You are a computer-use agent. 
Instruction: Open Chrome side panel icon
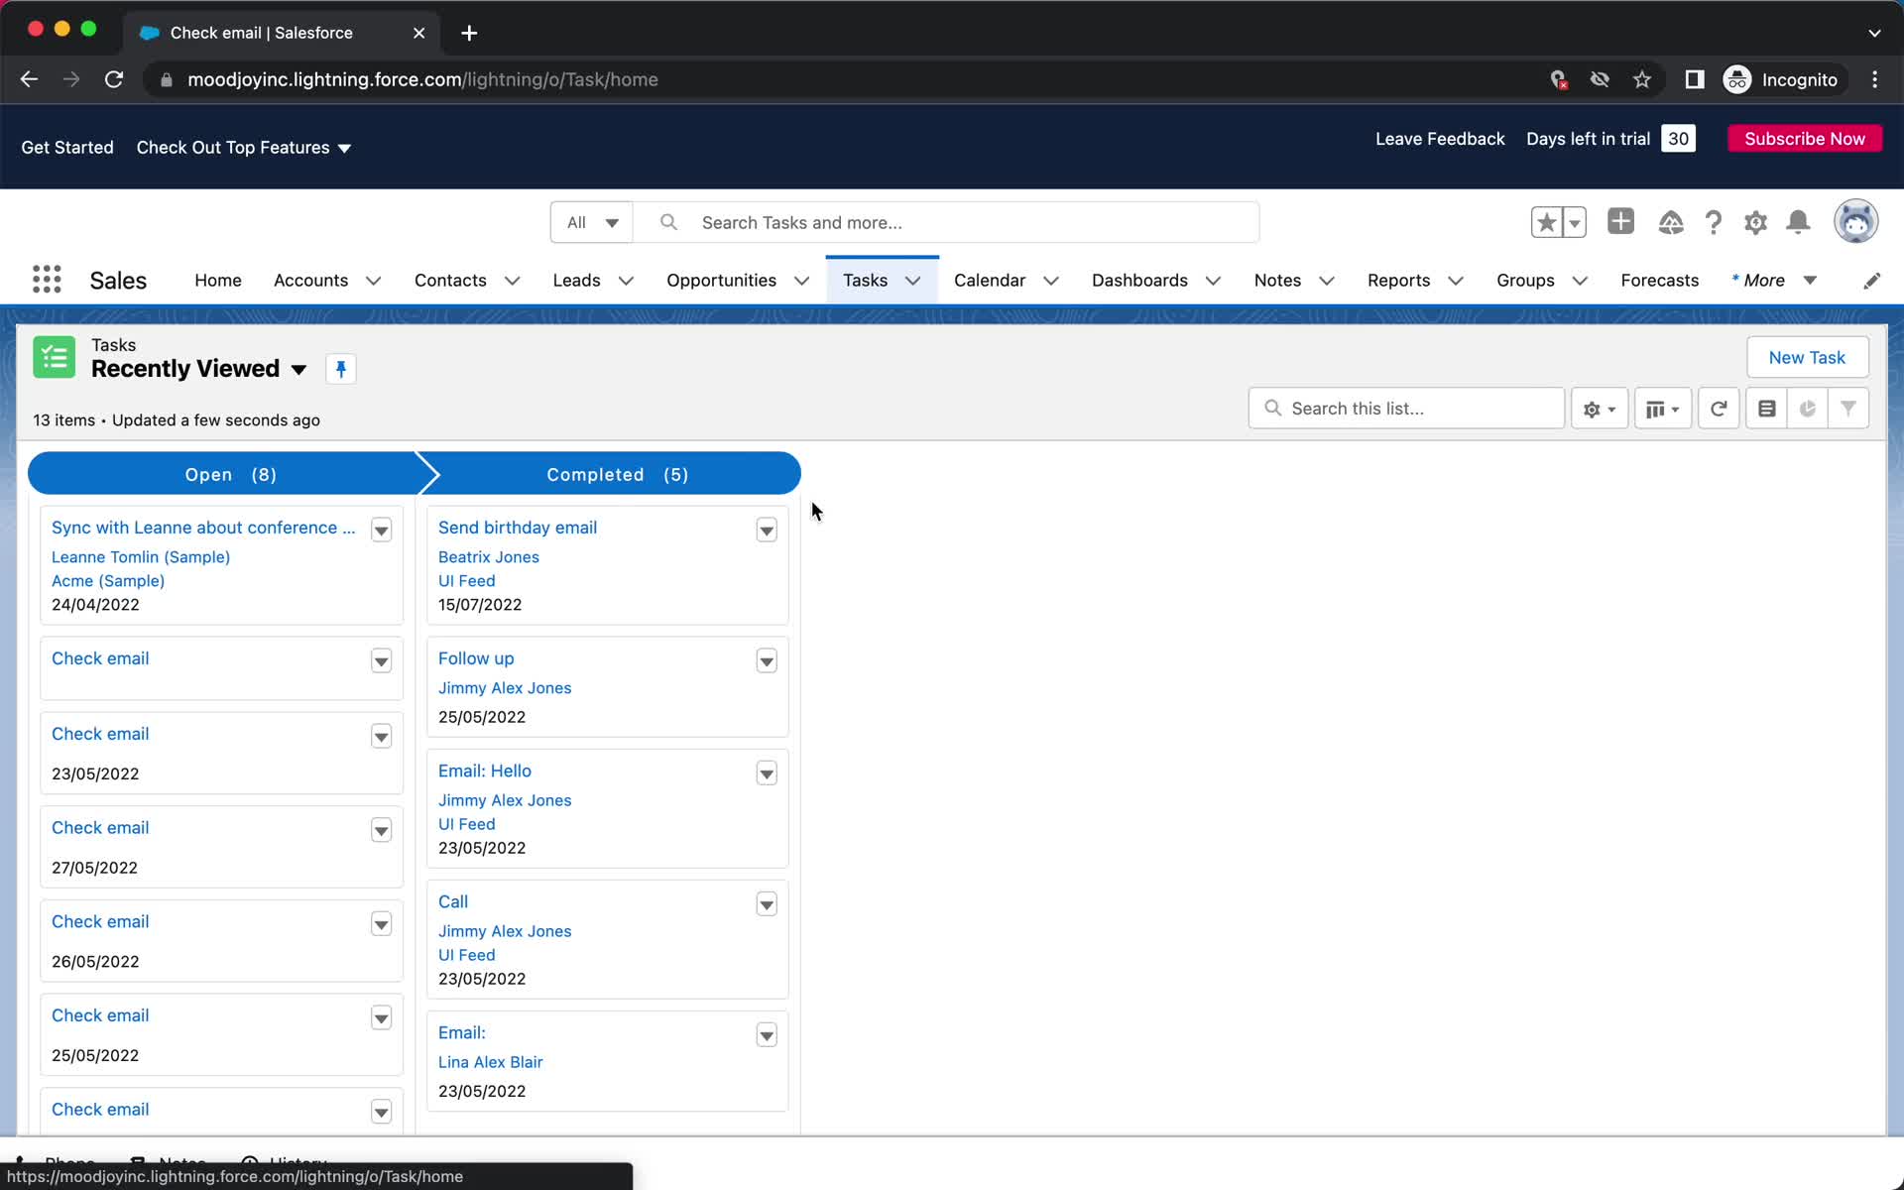tap(1695, 79)
